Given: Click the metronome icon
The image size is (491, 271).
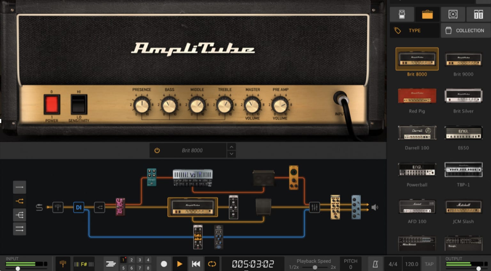Looking at the screenshot, I should point(375,264).
